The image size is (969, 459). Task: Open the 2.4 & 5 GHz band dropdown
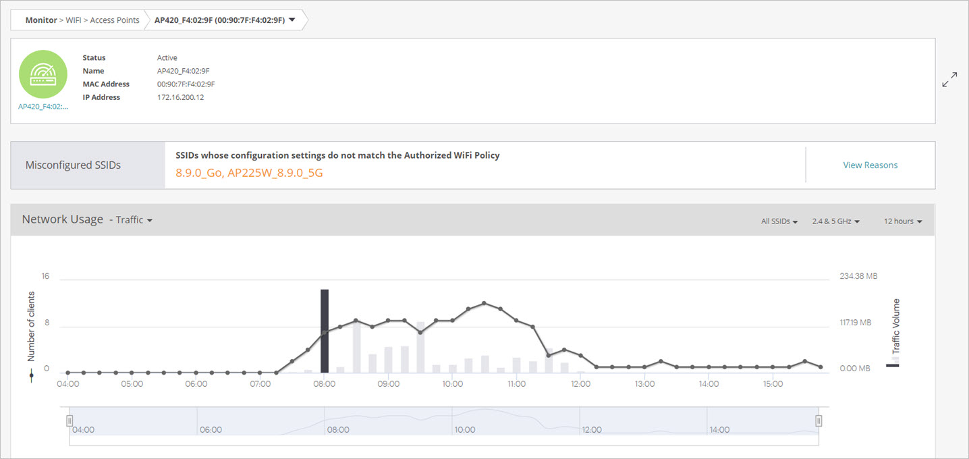[x=836, y=221]
